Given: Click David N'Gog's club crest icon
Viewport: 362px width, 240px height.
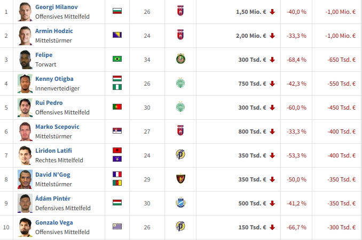Looking at the screenshot, I should (x=180, y=179).
